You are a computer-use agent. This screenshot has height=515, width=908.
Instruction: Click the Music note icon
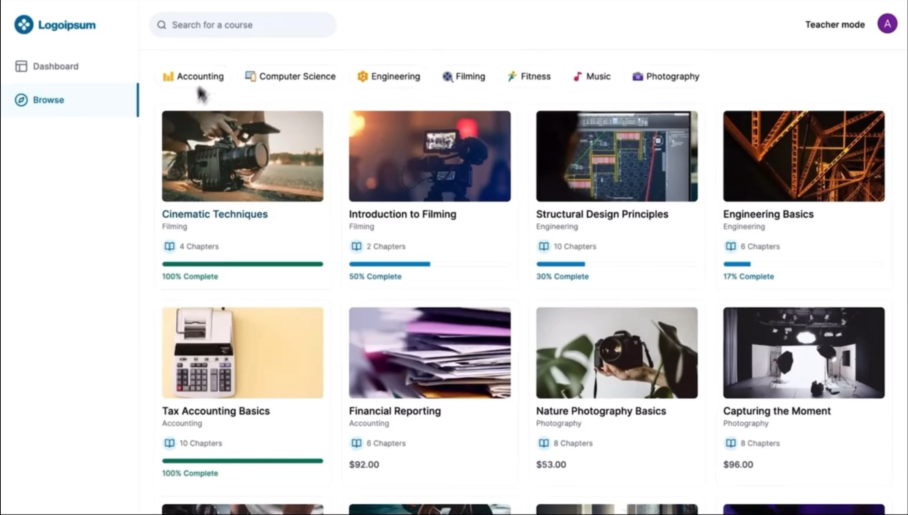[577, 76]
